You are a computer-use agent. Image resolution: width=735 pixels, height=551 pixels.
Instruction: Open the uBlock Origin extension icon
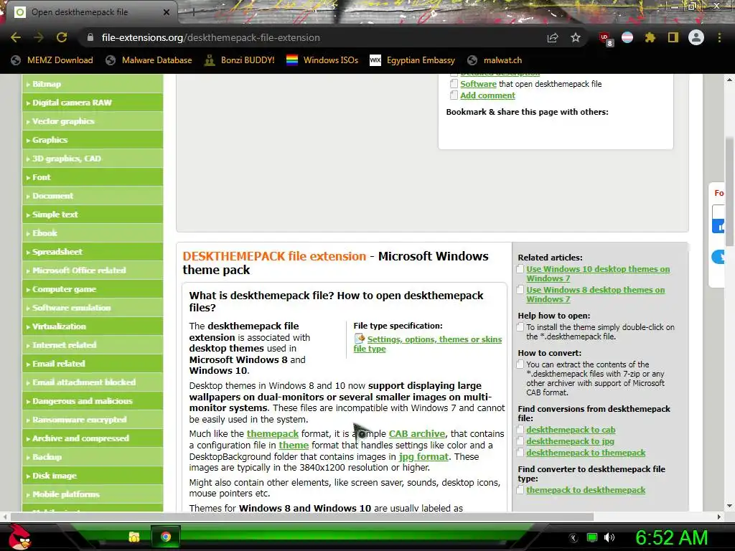tap(605, 38)
